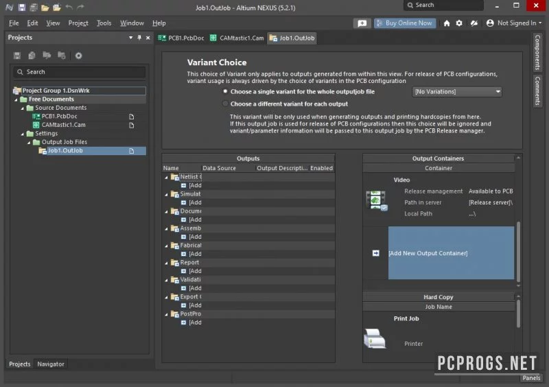The image size is (549, 387).
Task: Click the Projects panel search field
Action: click(x=80, y=72)
